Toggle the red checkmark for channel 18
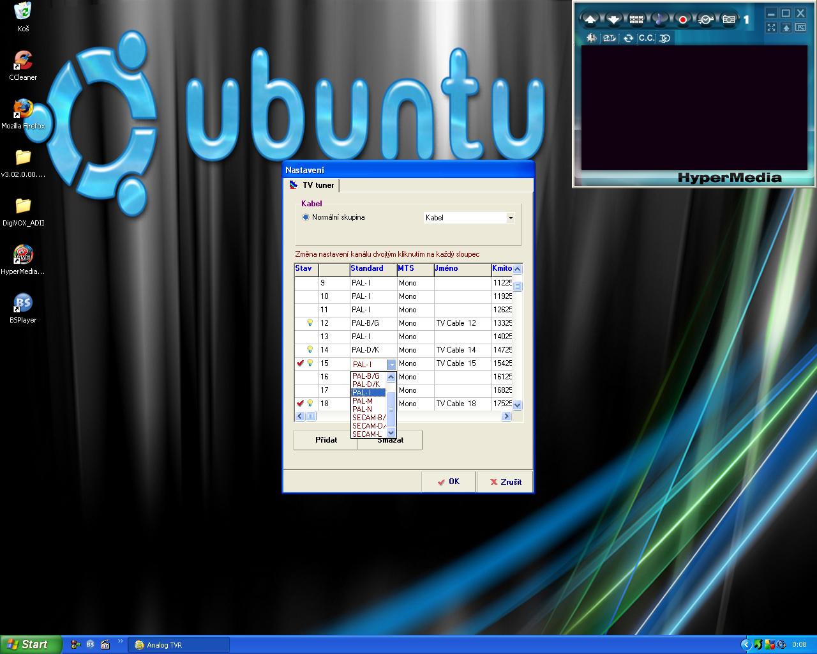The height and width of the screenshot is (654, 817). (300, 404)
